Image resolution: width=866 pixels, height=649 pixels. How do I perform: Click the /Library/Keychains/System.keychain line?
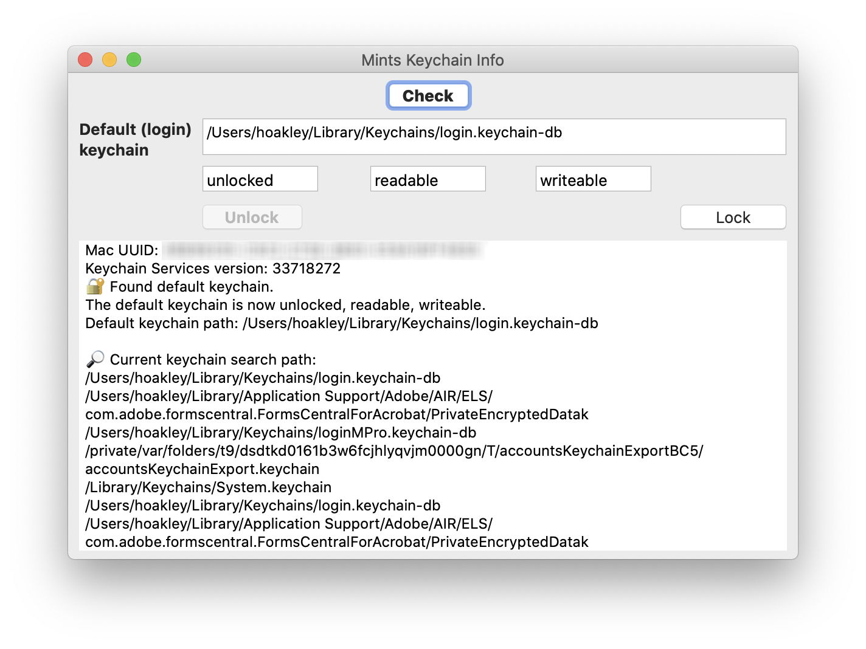(209, 487)
